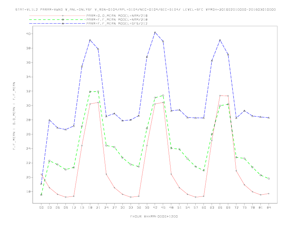The image size is (293, 226).
Task: Click the blue dashed line sample in legend
Action: pos(57,24)
